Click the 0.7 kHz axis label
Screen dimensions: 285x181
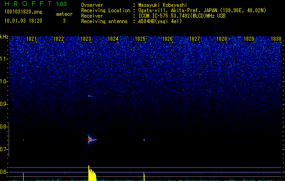(x=4, y=149)
